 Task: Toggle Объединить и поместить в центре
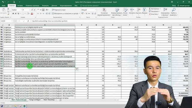point(65,13)
